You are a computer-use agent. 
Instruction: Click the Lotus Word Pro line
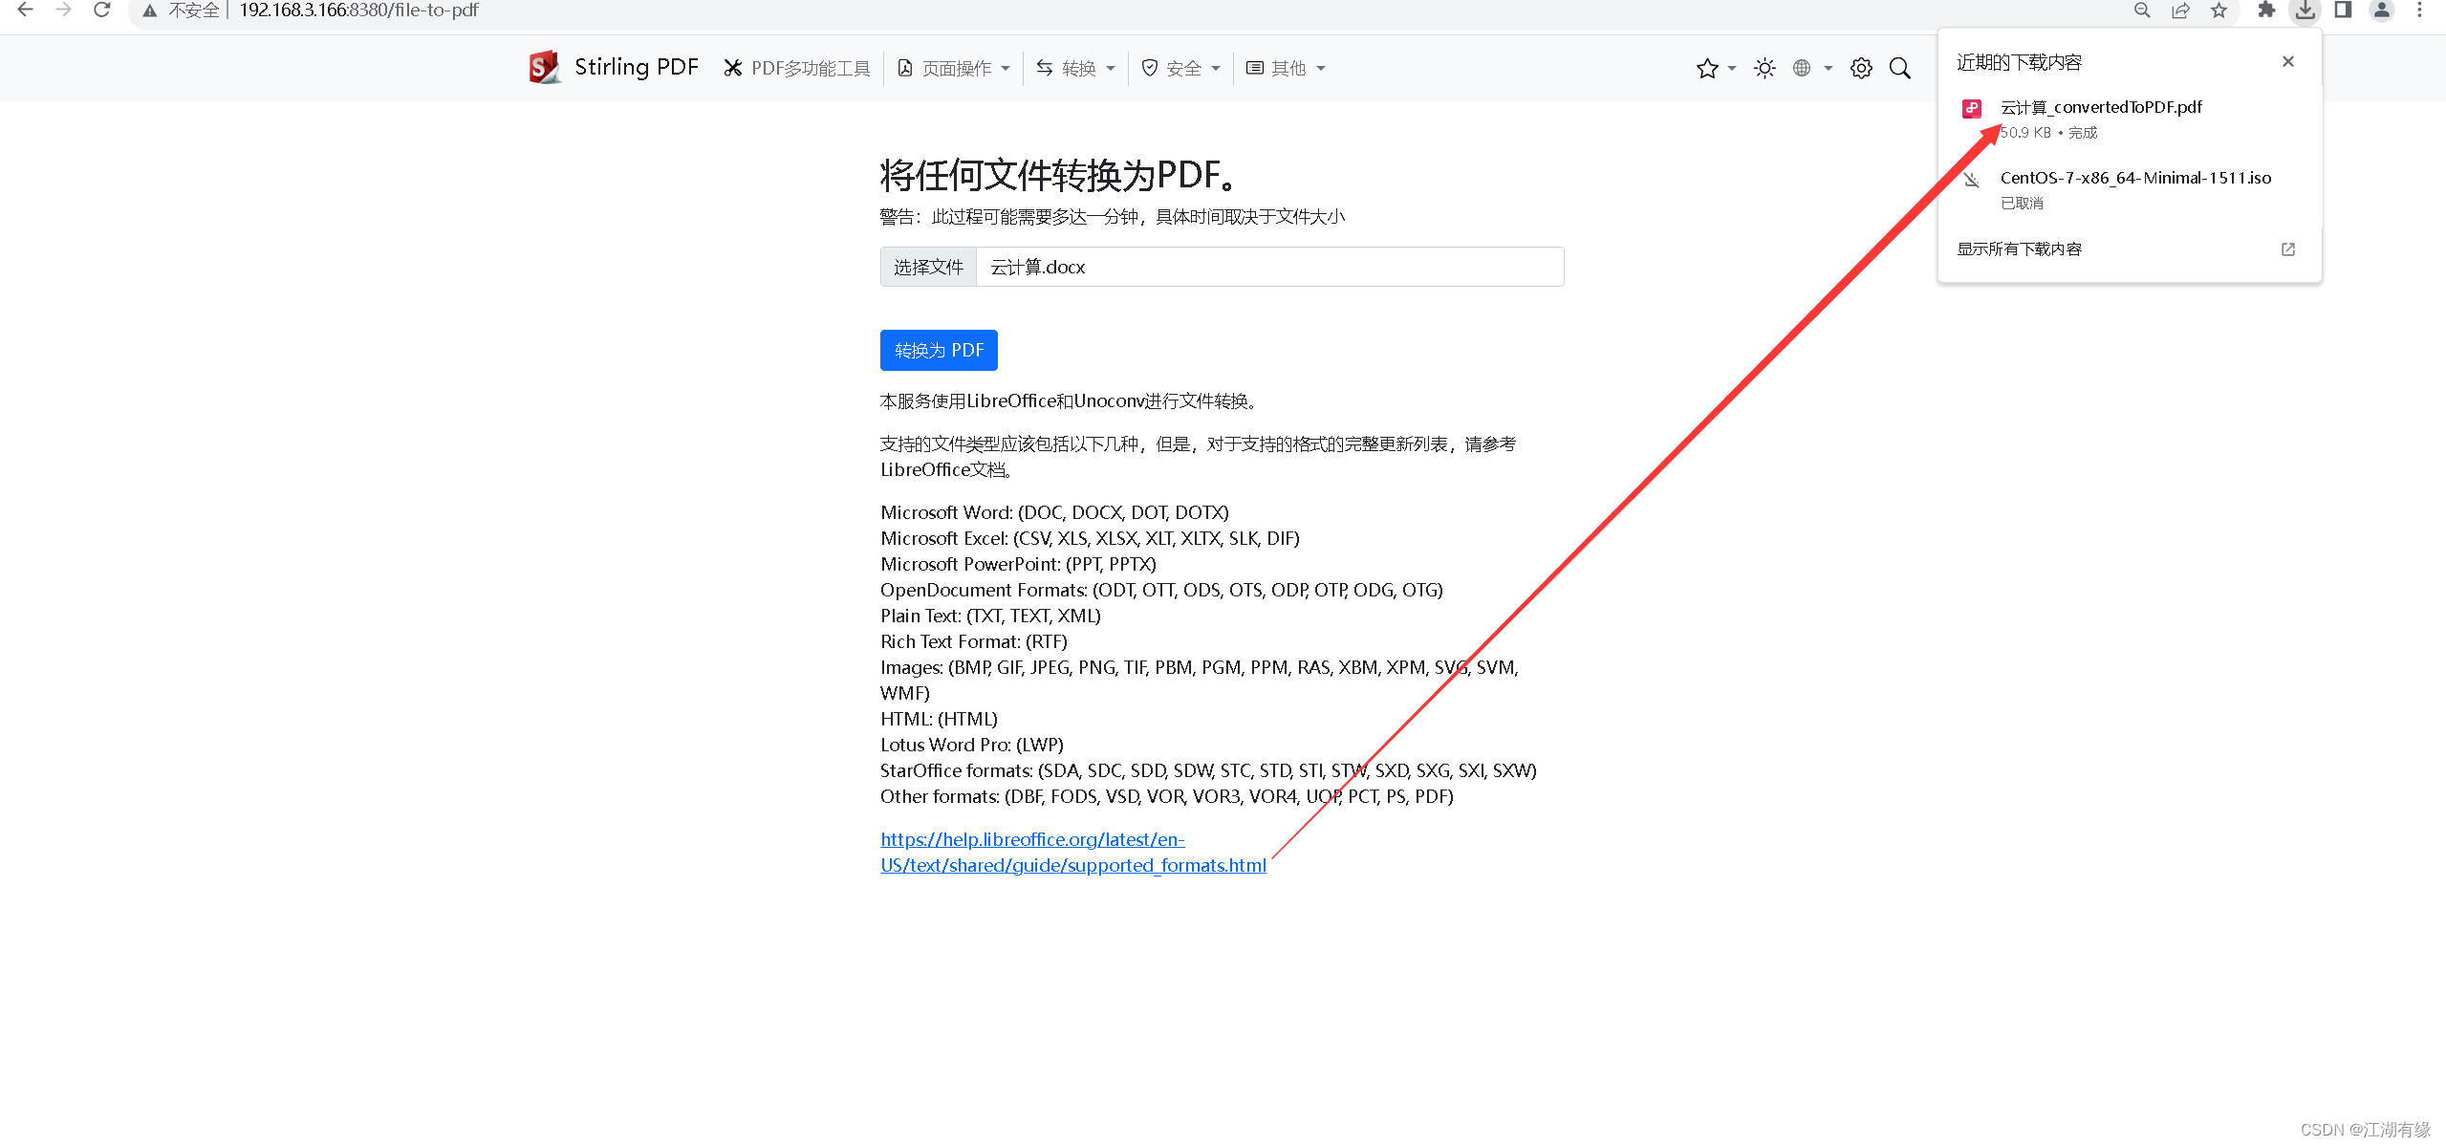click(971, 745)
